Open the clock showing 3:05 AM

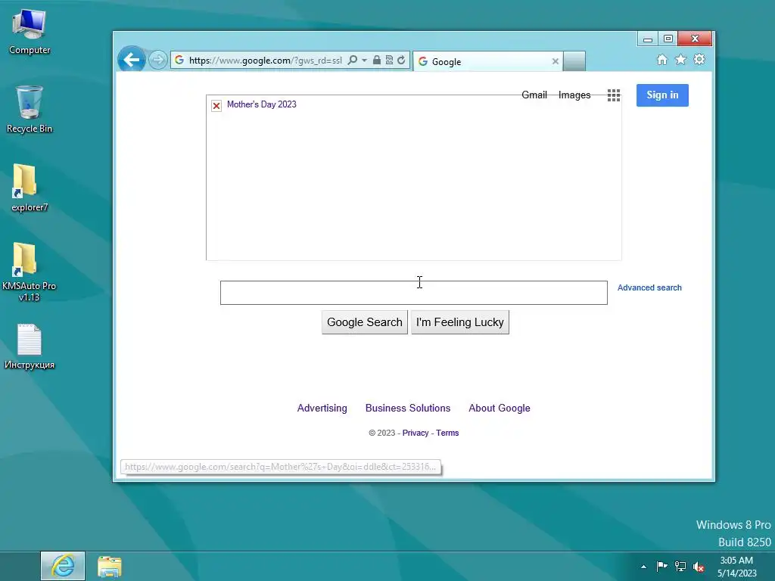(736, 567)
